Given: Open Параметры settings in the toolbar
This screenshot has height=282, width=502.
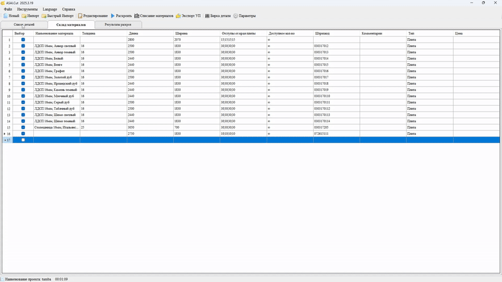Looking at the screenshot, I should tap(245, 16).
